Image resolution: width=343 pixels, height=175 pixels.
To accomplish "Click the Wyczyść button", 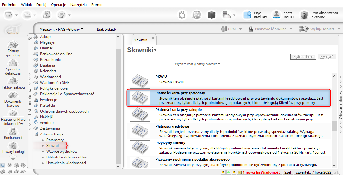I will tap(327, 57).
